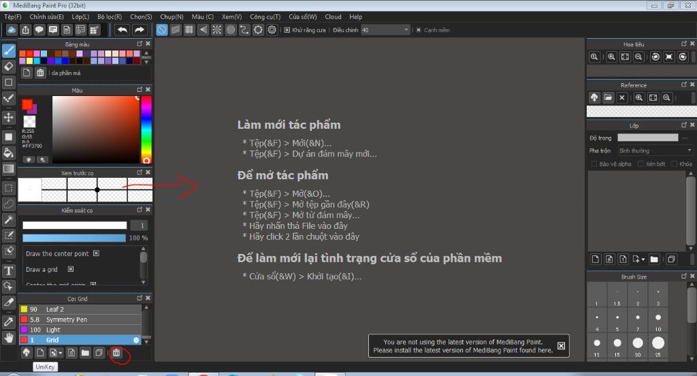
Task: Enable curve snap guide
Action: pos(244,30)
